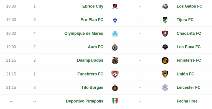Click the Los Gatos FC crest icon
Viewport: 212px width, 109px height.
pos(165,6)
